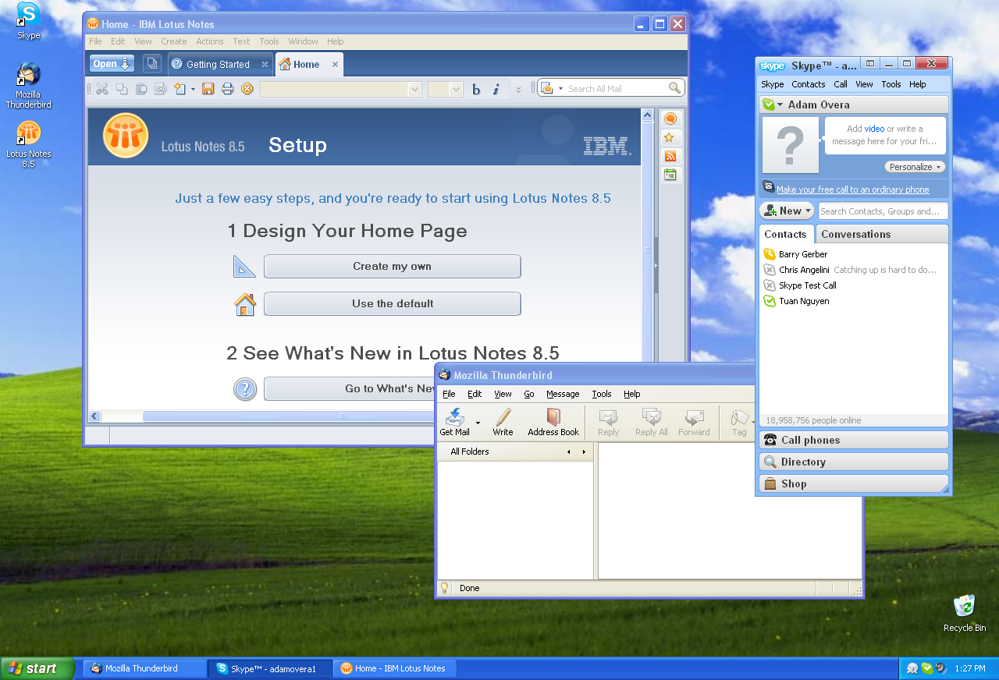Click the Forward icon in Thunderbird toolbar
The image size is (999, 680).
point(694,422)
